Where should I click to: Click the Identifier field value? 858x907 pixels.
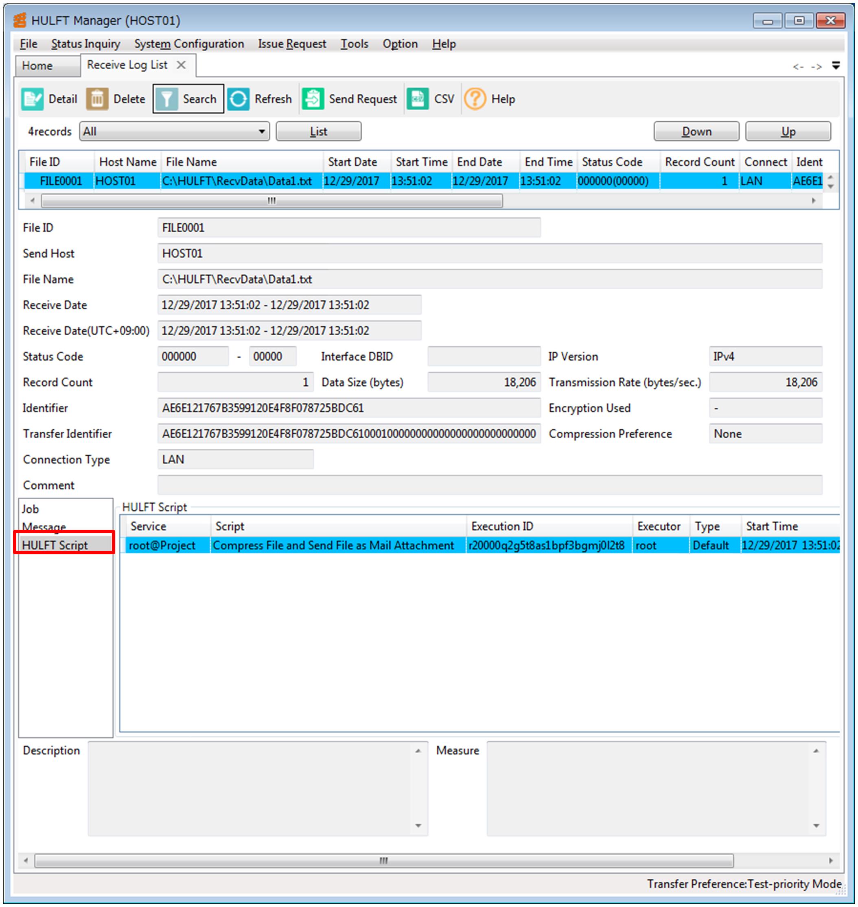pyautogui.click(x=349, y=408)
